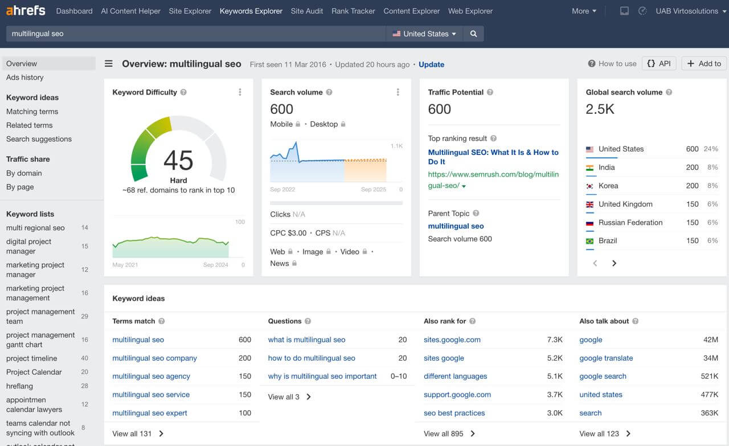Expand View all 3 questions
The width and height of the screenshot is (729, 446).
(x=289, y=397)
